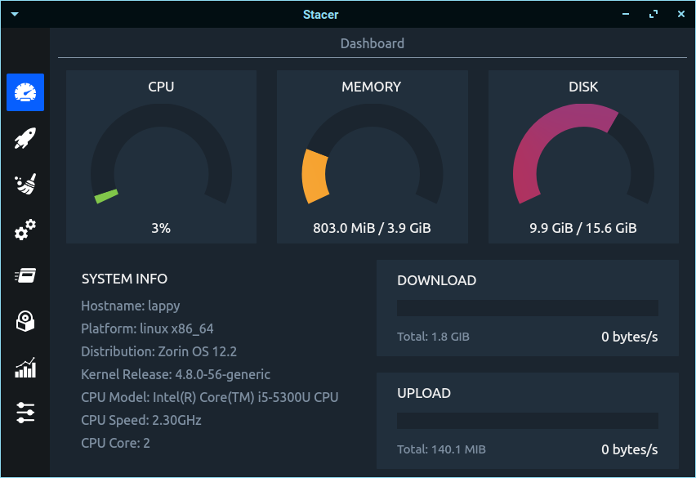The width and height of the screenshot is (696, 478).
Task: Click the Download speed progress bar
Action: pos(528,308)
